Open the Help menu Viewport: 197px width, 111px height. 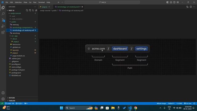pyautogui.click(x=48, y=2)
